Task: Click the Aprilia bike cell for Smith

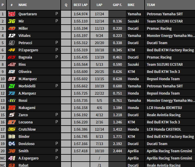Action: tap(133, 151)
